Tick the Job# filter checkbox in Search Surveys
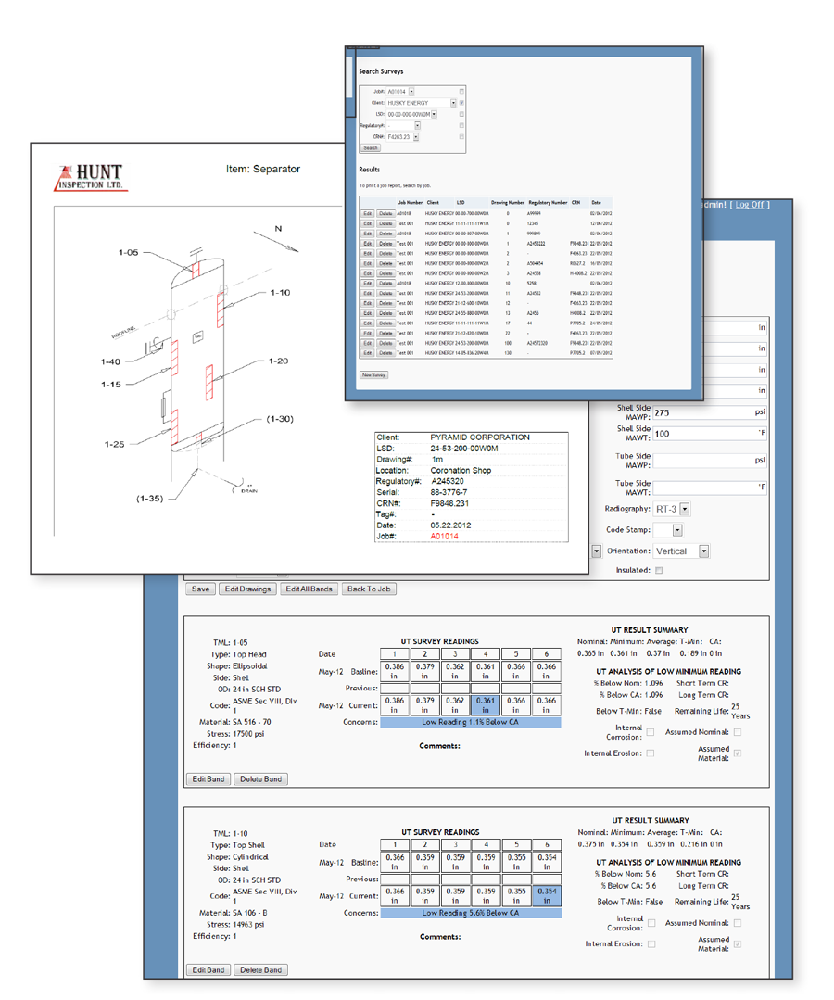This screenshot has height=1000, width=834. [x=461, y=91]
